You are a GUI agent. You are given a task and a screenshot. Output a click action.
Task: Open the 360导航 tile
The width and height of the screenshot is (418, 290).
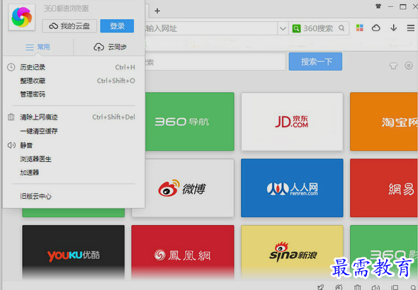pyautogui.click(x=190, y=122)
